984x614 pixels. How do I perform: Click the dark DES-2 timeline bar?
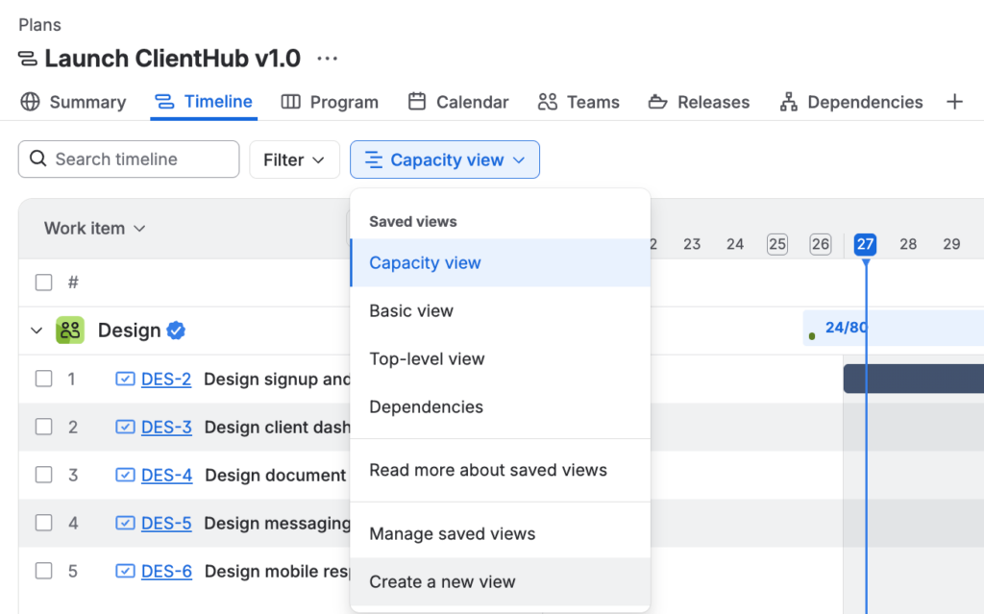click(914, 379)
